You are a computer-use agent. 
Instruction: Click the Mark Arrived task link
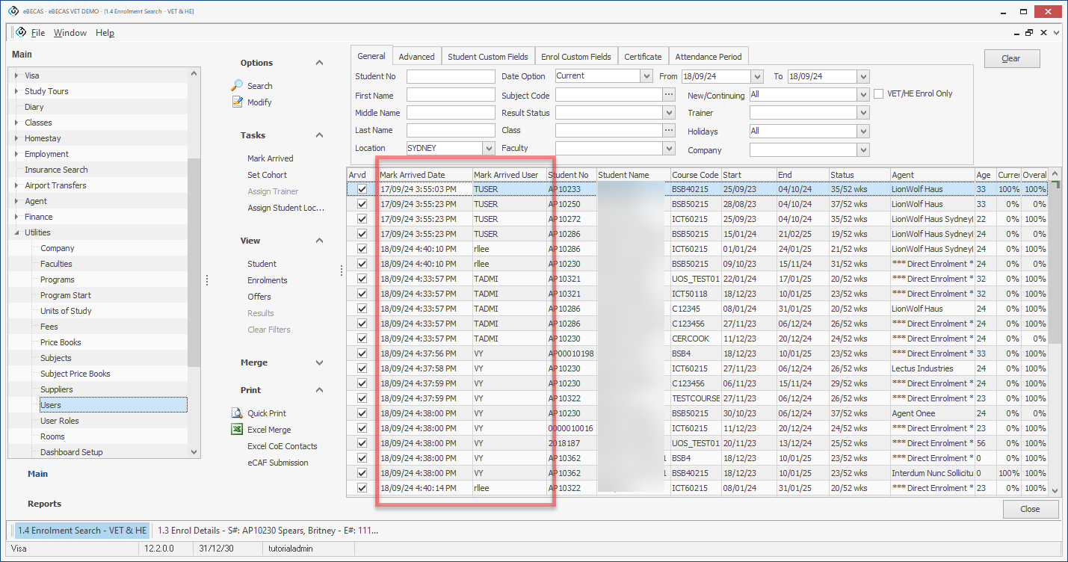pyautogui.click(x=270, y=158)
